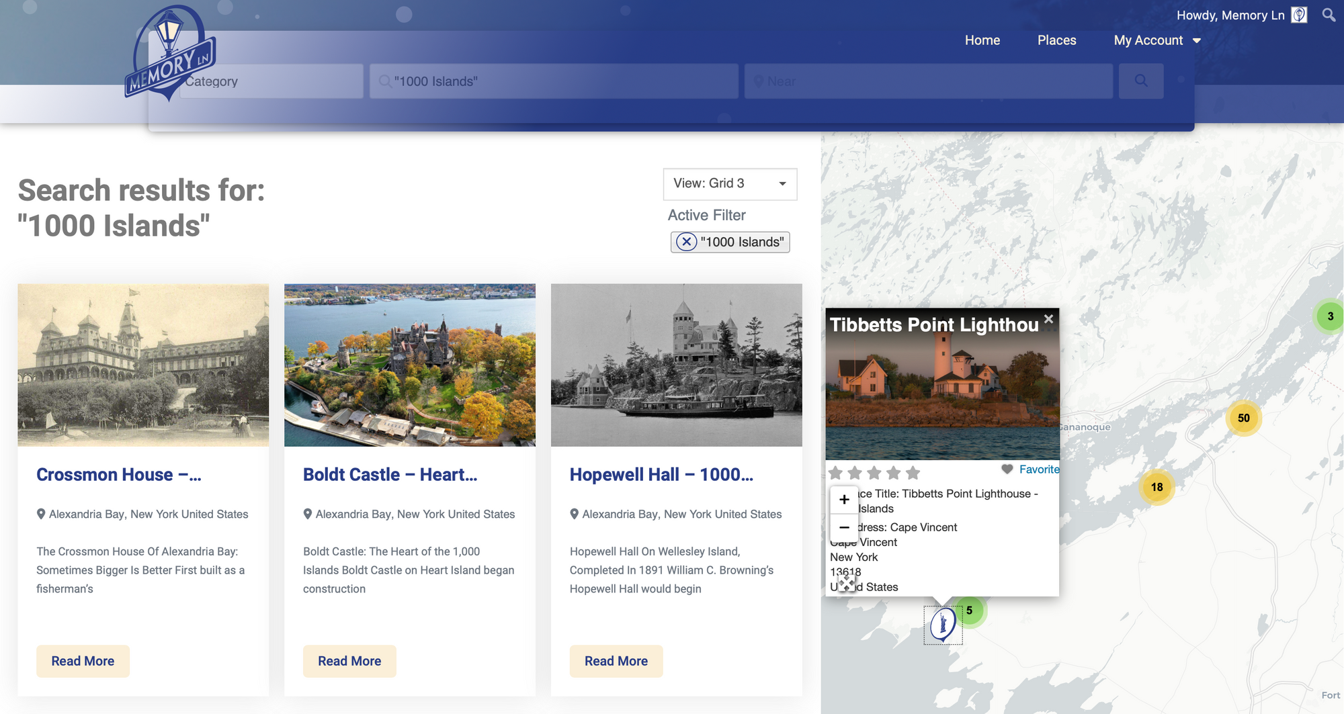Image resolution: width=1344 pixels, height=714 pixels.
Task: Click the "1000 Islands" search keyword field
Action: (x=554, y=81)
